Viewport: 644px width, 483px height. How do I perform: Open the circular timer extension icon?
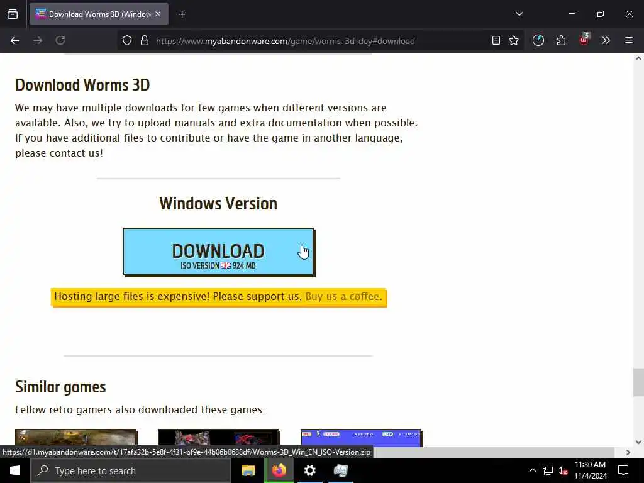pyautogui.click(x=538, y=40)
